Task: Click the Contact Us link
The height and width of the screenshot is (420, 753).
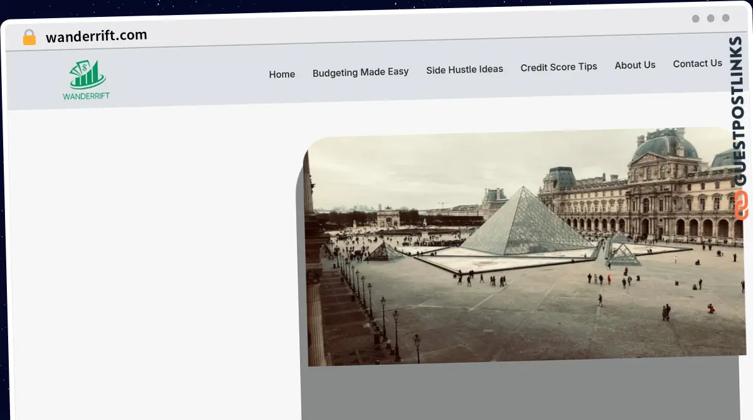Action: tap(697, 63)
